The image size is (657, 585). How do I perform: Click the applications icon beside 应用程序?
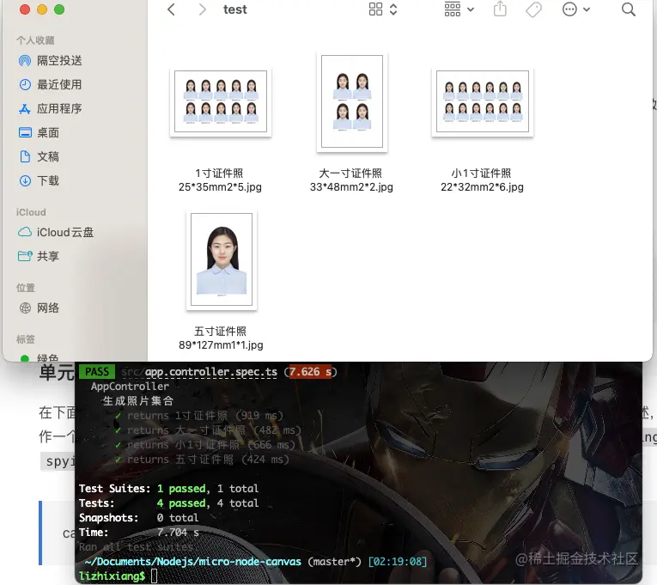25,109
